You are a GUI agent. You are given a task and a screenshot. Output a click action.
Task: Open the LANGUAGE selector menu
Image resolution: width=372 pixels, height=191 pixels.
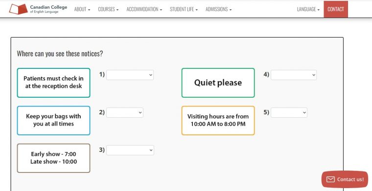308,9
